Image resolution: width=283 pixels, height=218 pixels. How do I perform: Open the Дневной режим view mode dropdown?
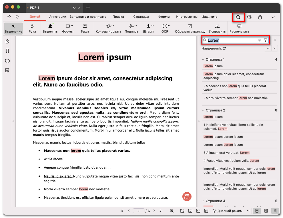coord(230,211)
